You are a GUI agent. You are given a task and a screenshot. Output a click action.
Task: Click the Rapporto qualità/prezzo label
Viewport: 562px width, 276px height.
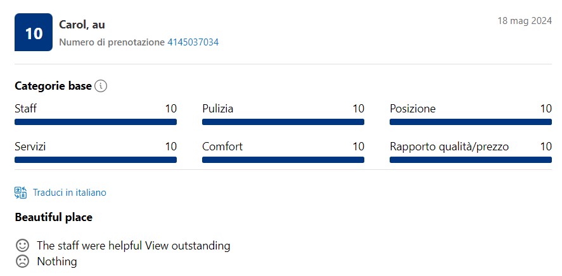coord(449,147)
